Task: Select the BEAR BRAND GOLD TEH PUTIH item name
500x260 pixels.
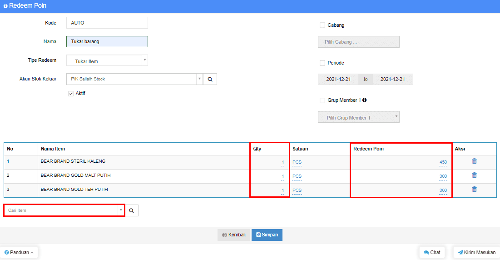Action: click(x=74, y=190)
